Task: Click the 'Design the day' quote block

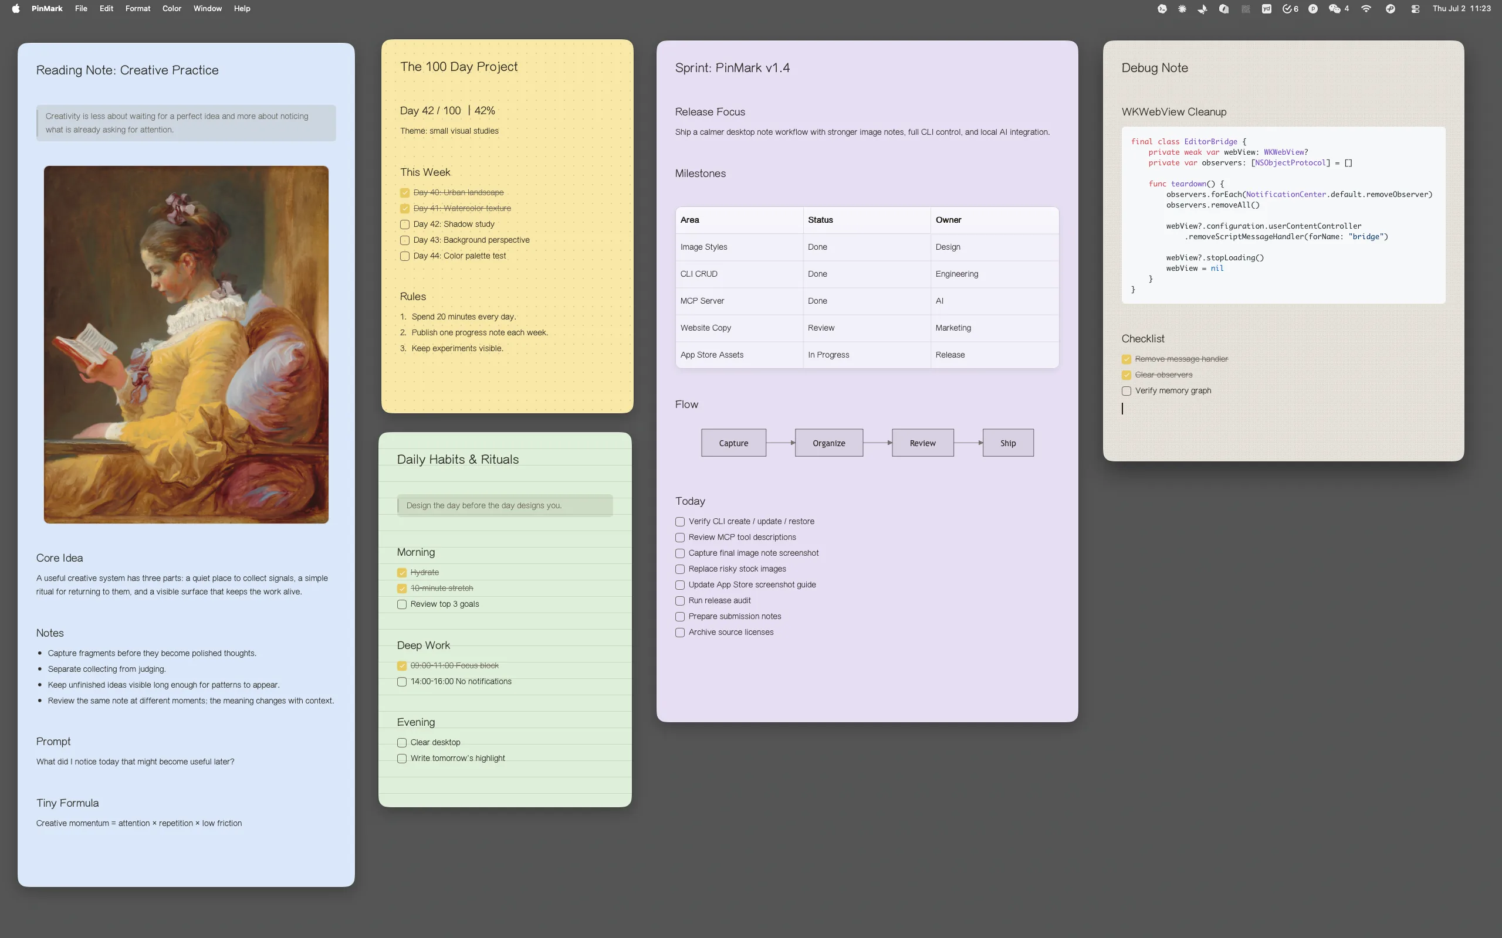Action: 505,505
